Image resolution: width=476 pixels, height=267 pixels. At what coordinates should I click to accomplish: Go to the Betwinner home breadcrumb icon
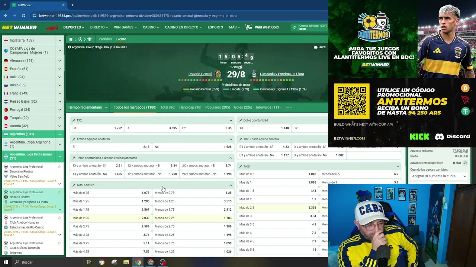(71, 39)
